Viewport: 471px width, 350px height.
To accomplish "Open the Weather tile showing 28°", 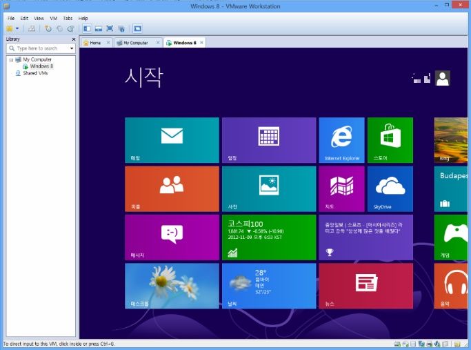I will pyautogui.click(x=269, y=286).
